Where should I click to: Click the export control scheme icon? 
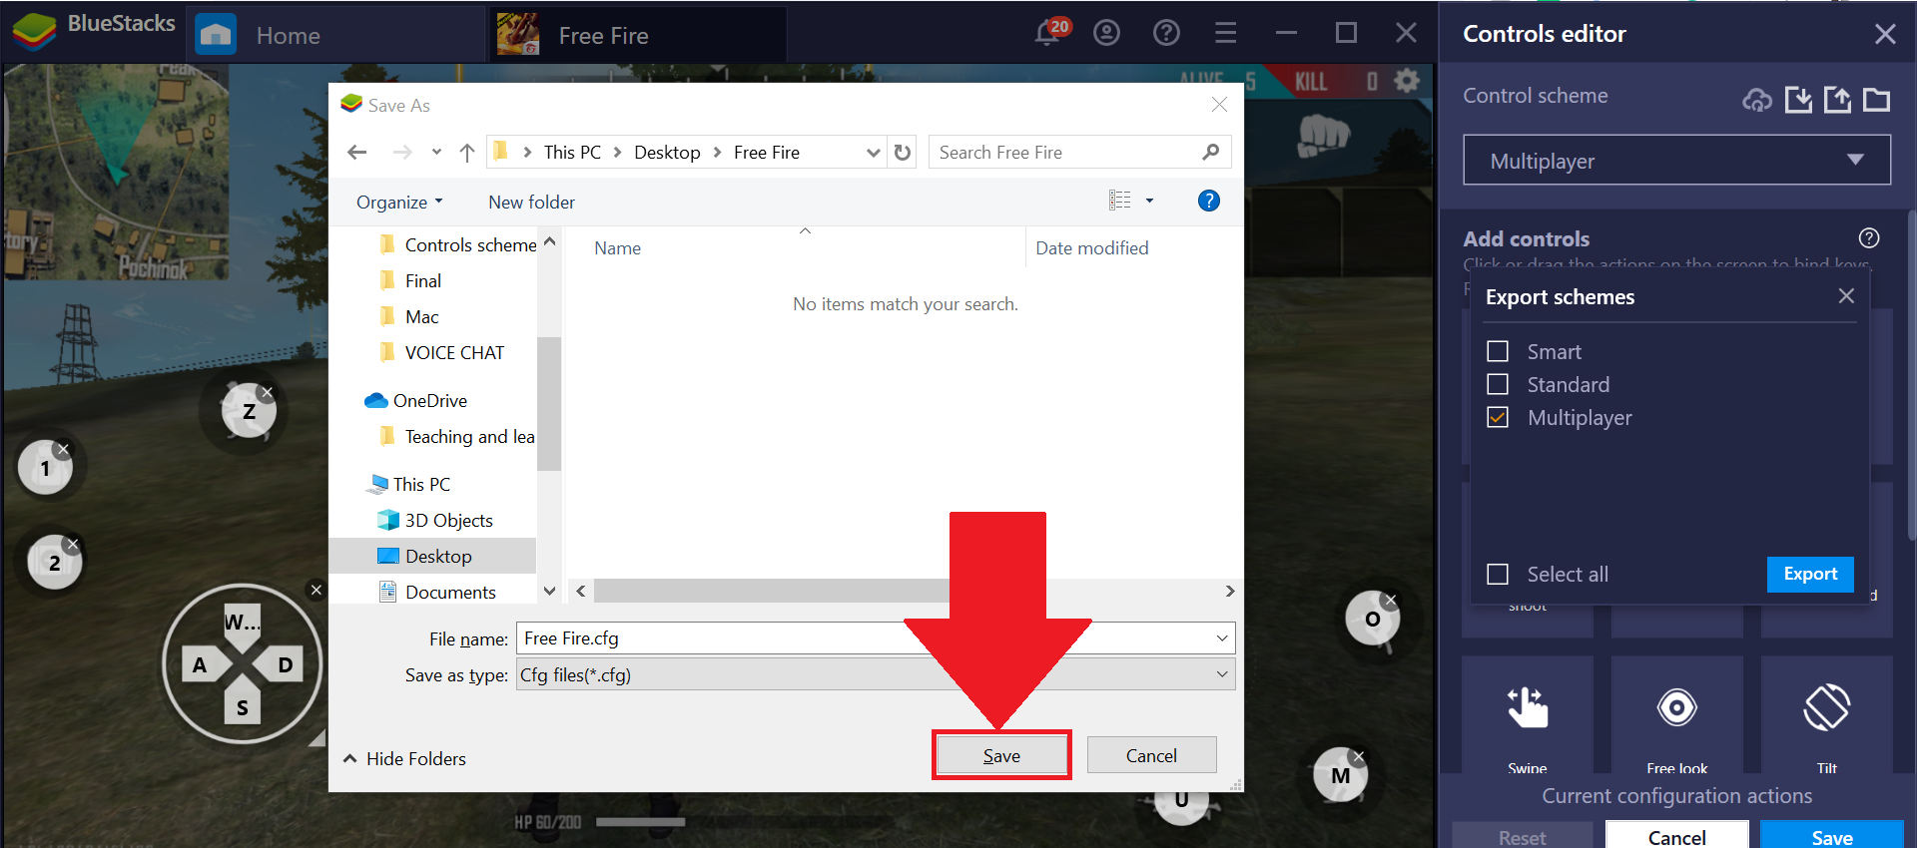click(1837, 100)
